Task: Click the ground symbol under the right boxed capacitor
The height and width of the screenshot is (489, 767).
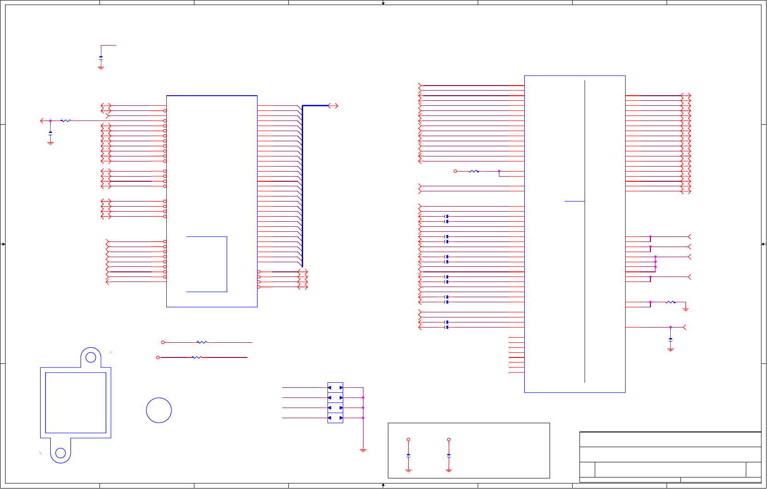Action: click(x=449, y=471)
